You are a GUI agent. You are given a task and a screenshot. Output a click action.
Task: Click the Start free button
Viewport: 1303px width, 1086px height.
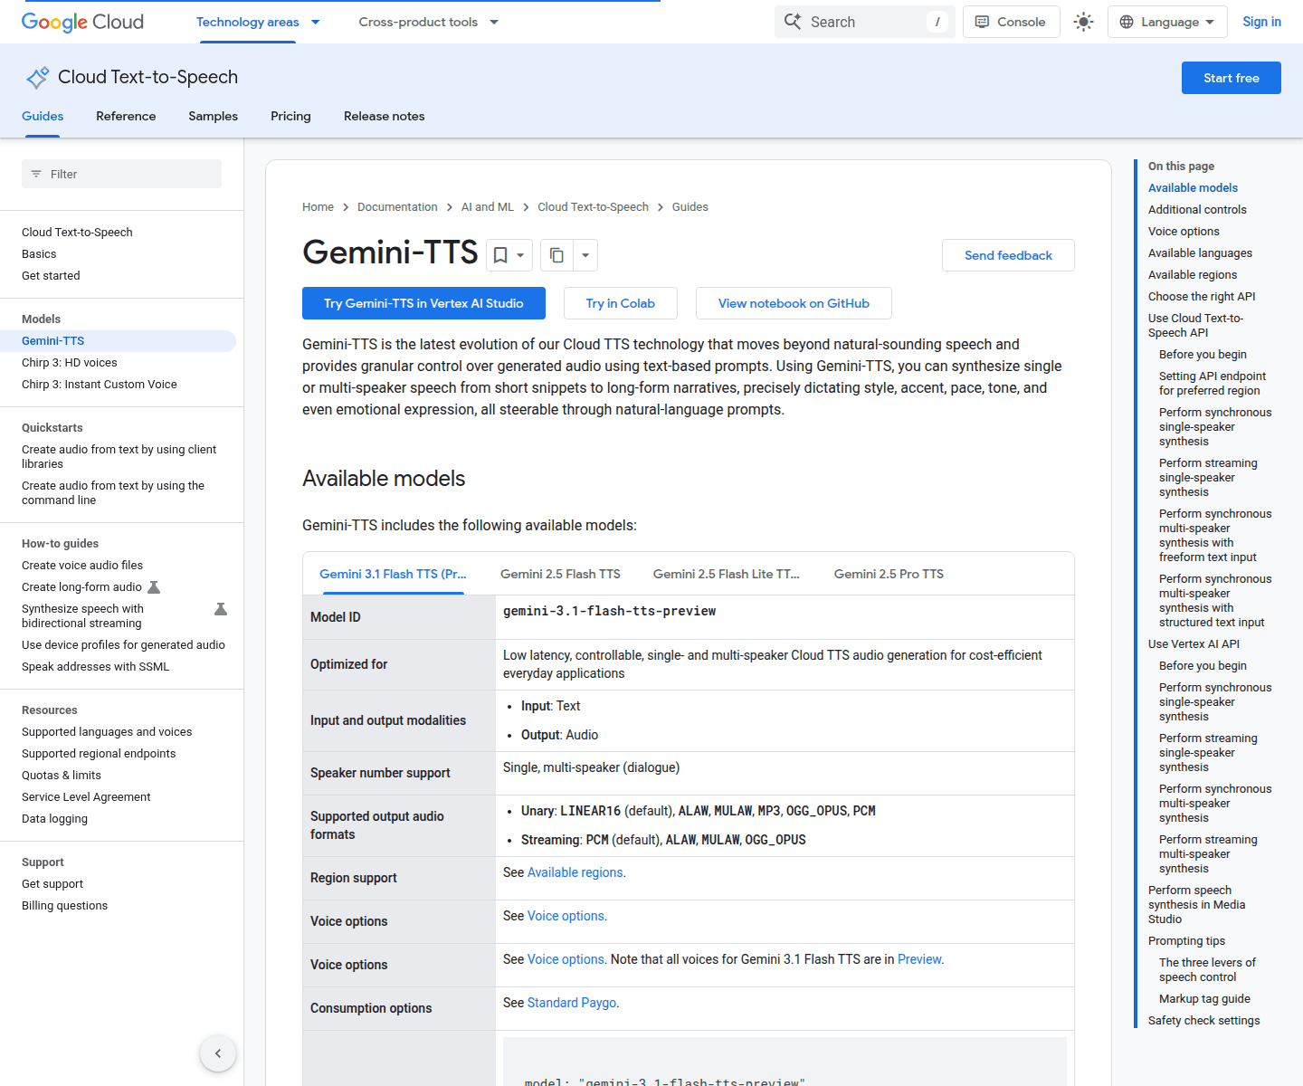1231,78
